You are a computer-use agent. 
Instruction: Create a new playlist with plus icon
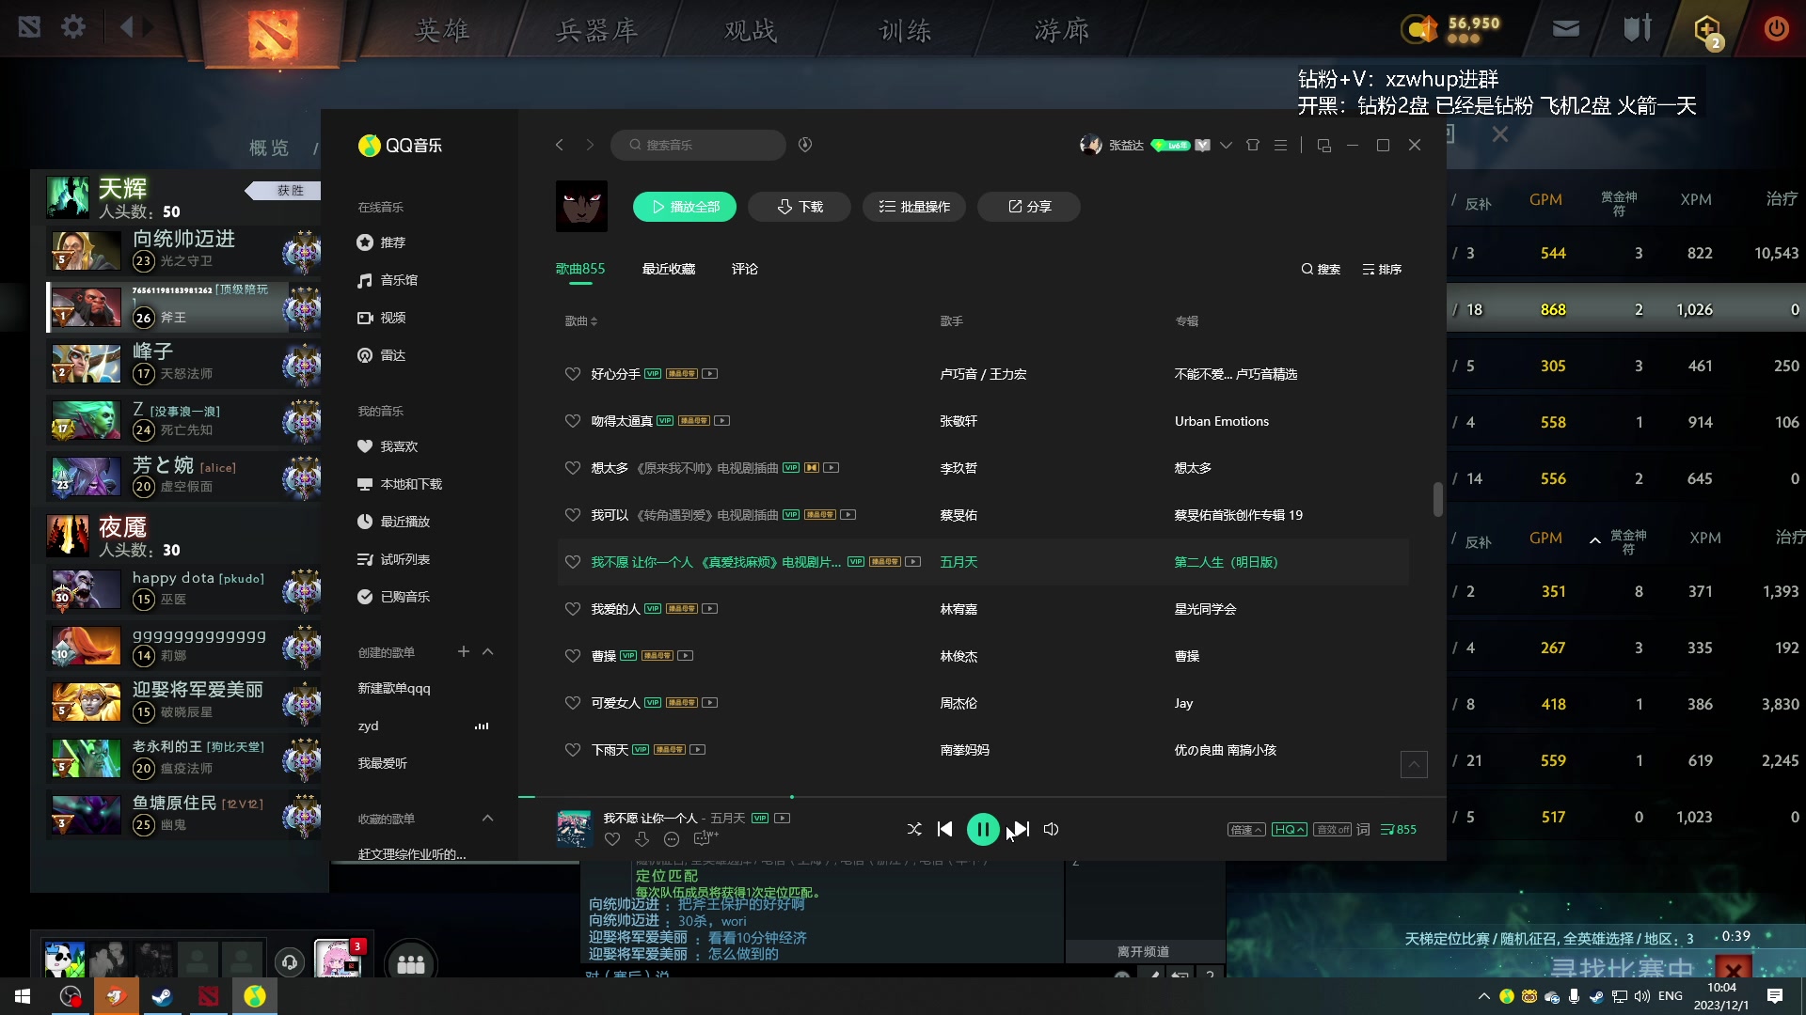click(x=463, y=651)
